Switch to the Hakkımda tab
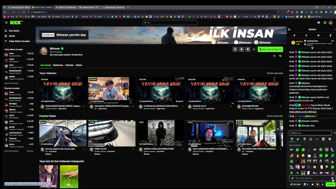The height and width of the screenshot is (189, 336). 58,65
